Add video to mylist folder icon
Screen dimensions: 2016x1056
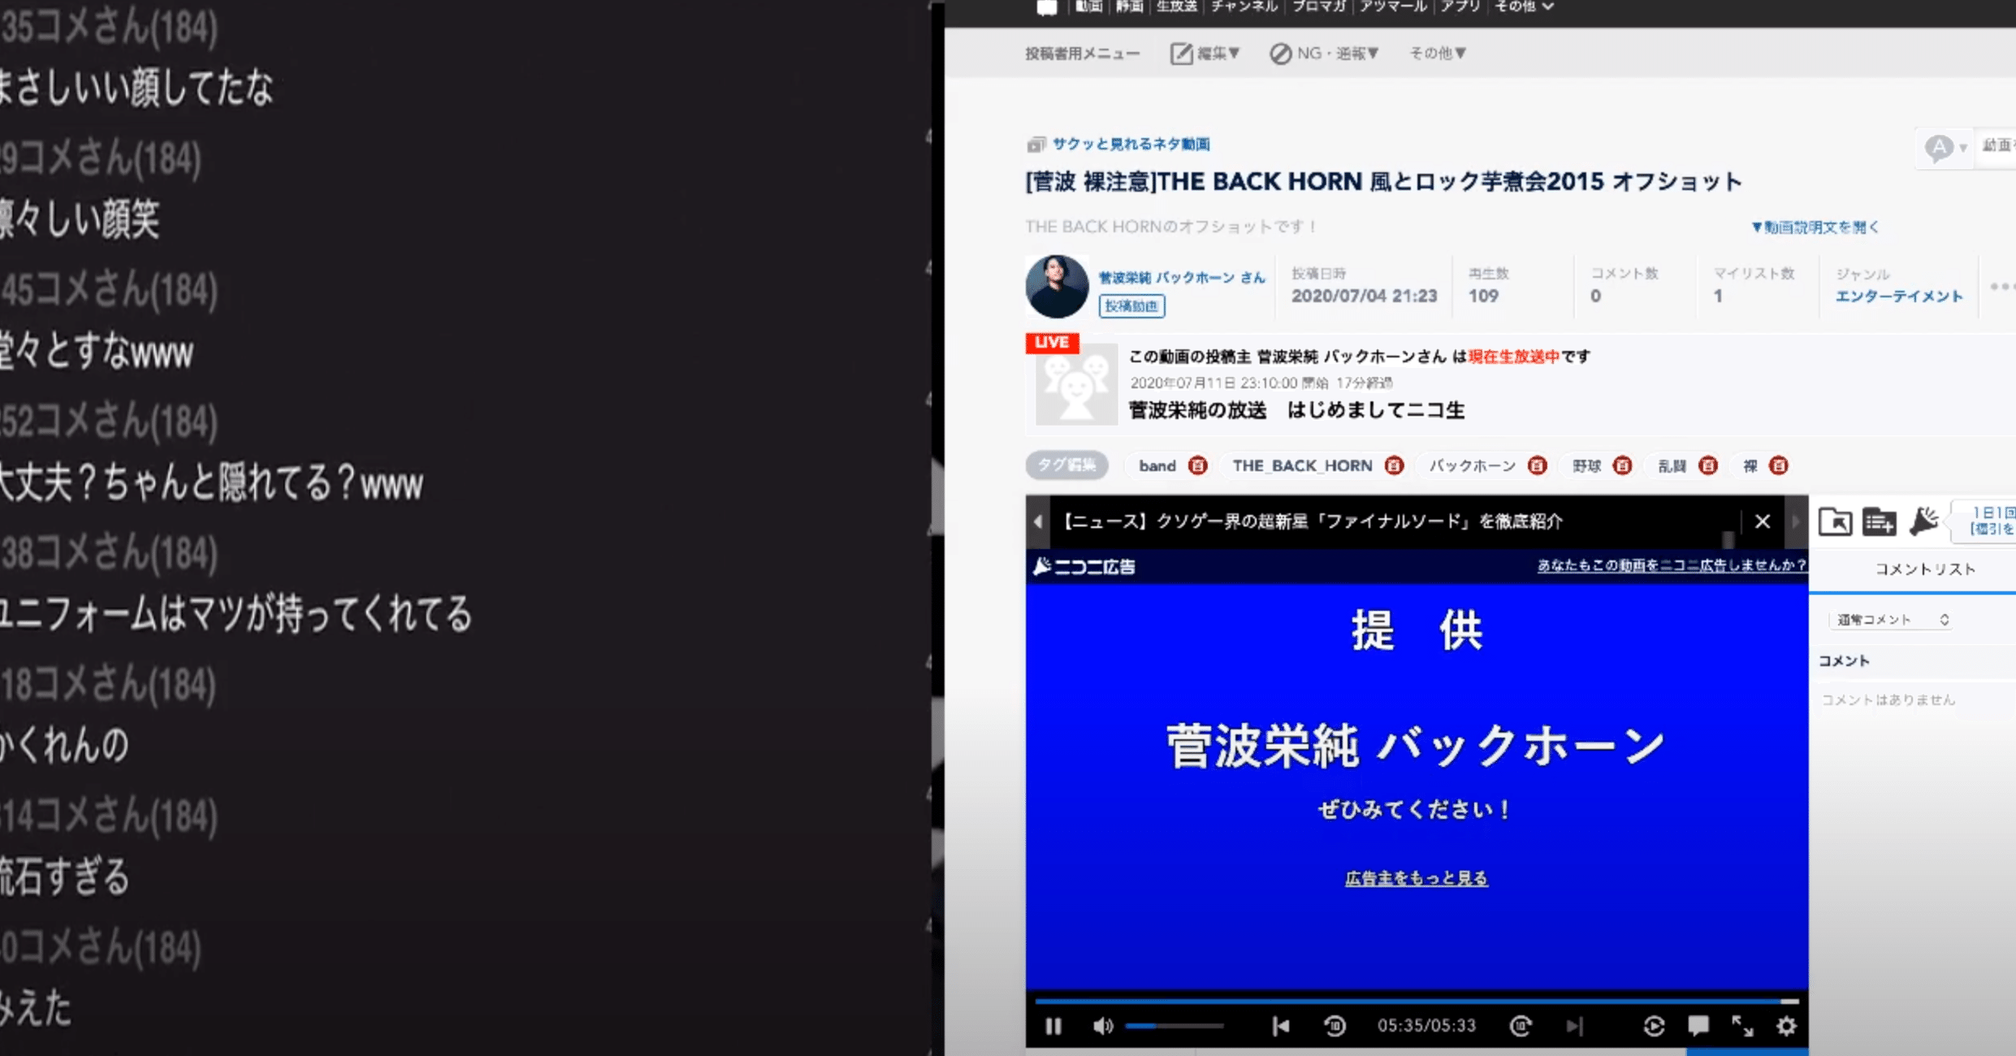point(1879,522)
